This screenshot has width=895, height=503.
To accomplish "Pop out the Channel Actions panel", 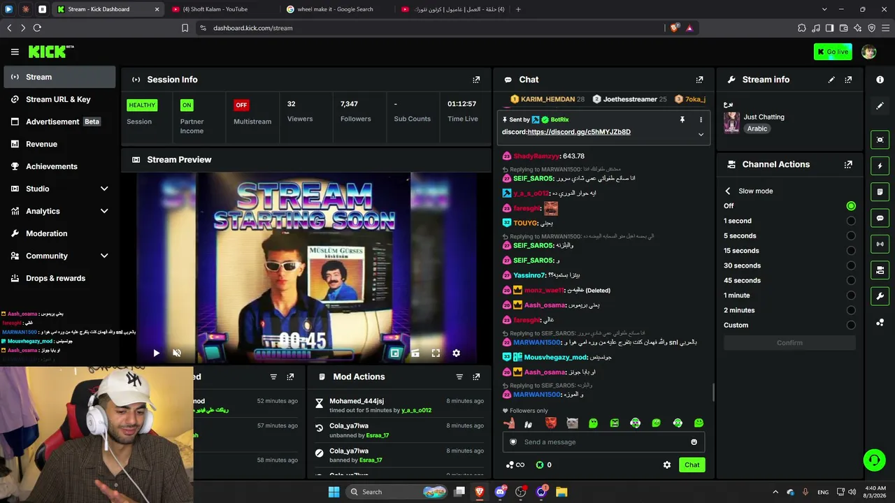I will (848, 165).
